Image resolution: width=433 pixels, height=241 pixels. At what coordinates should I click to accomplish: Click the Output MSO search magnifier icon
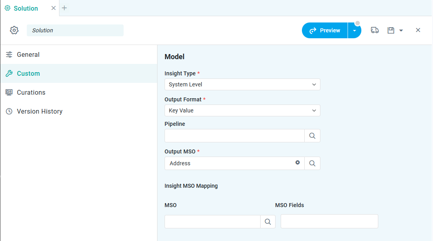[312, 163]
